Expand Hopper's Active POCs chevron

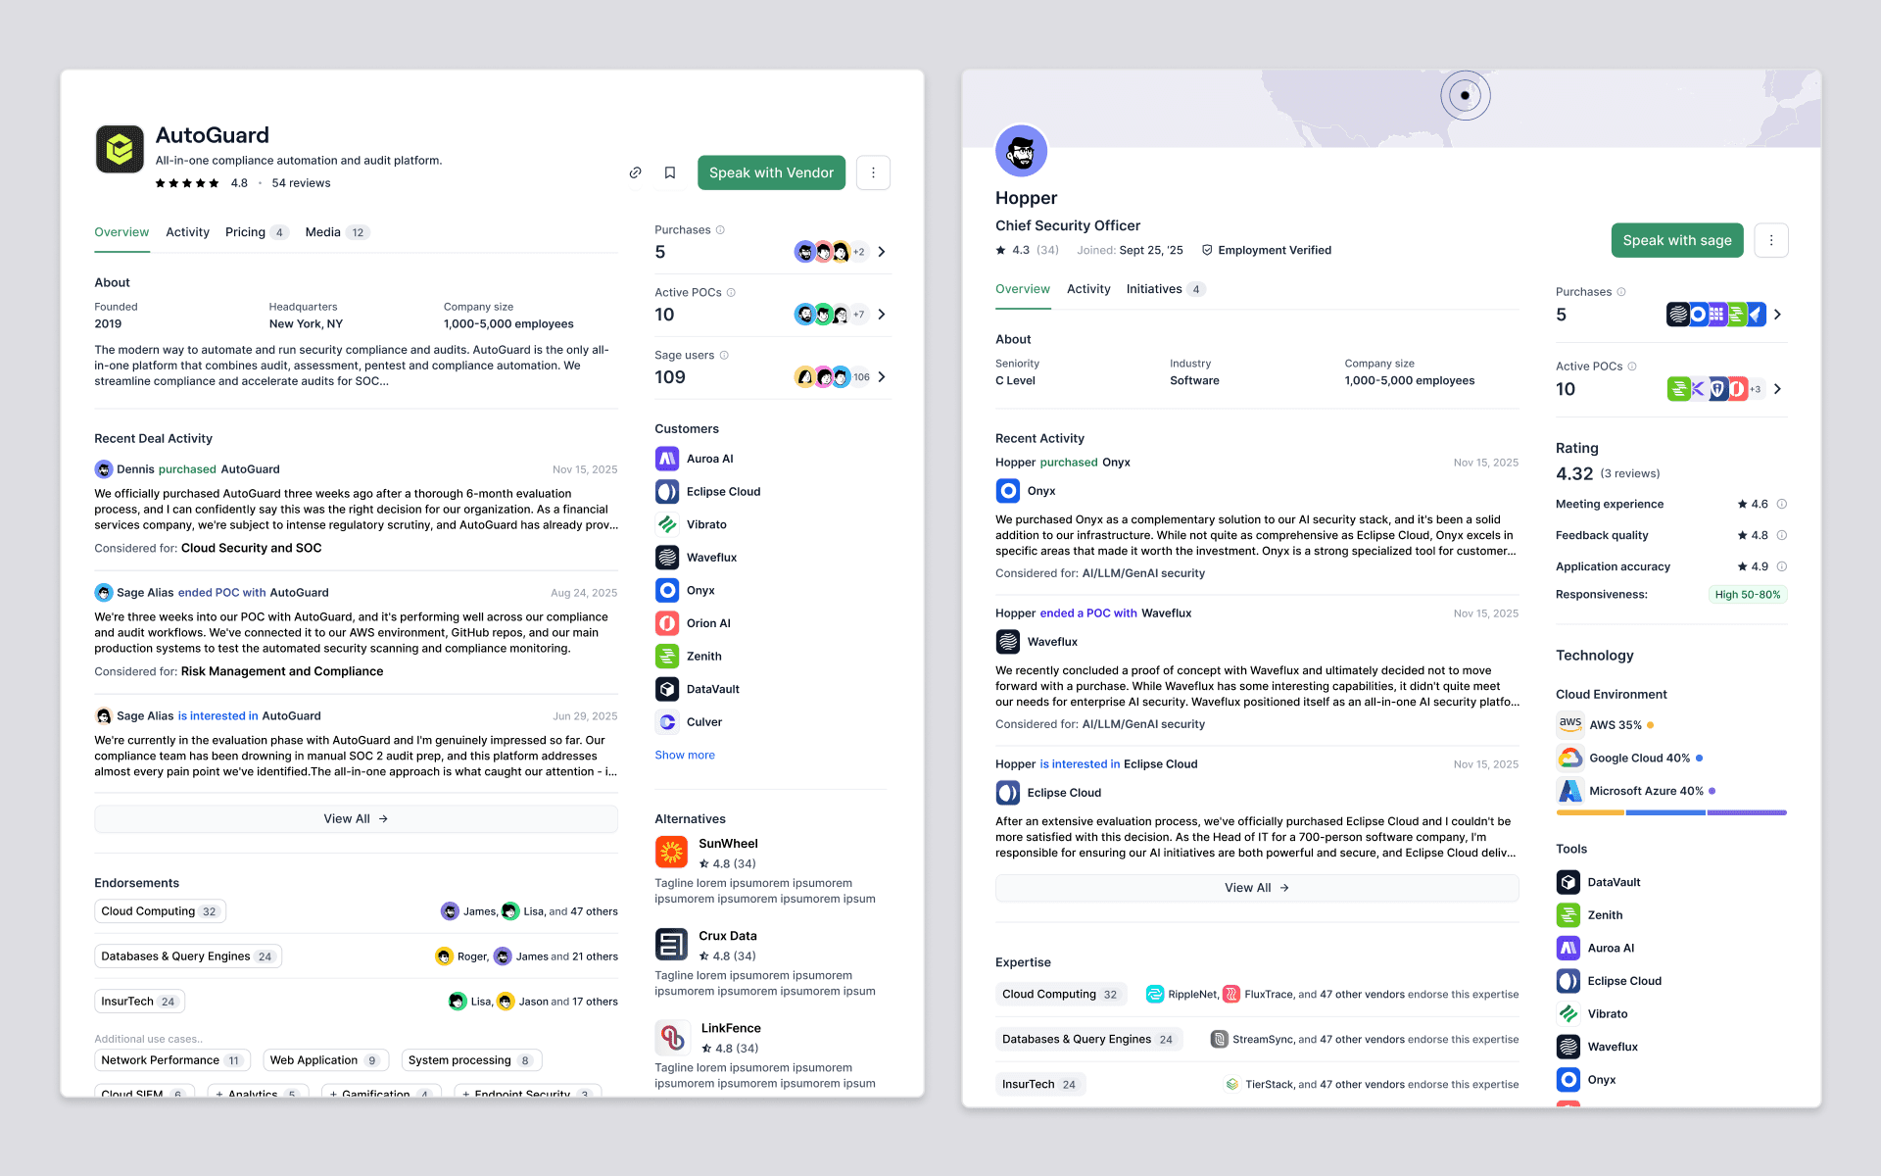tap(1777, 389)
